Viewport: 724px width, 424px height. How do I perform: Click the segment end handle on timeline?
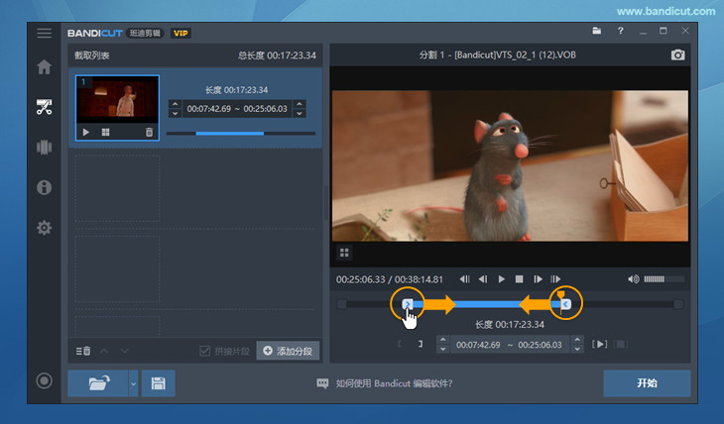tap(566, 303)
